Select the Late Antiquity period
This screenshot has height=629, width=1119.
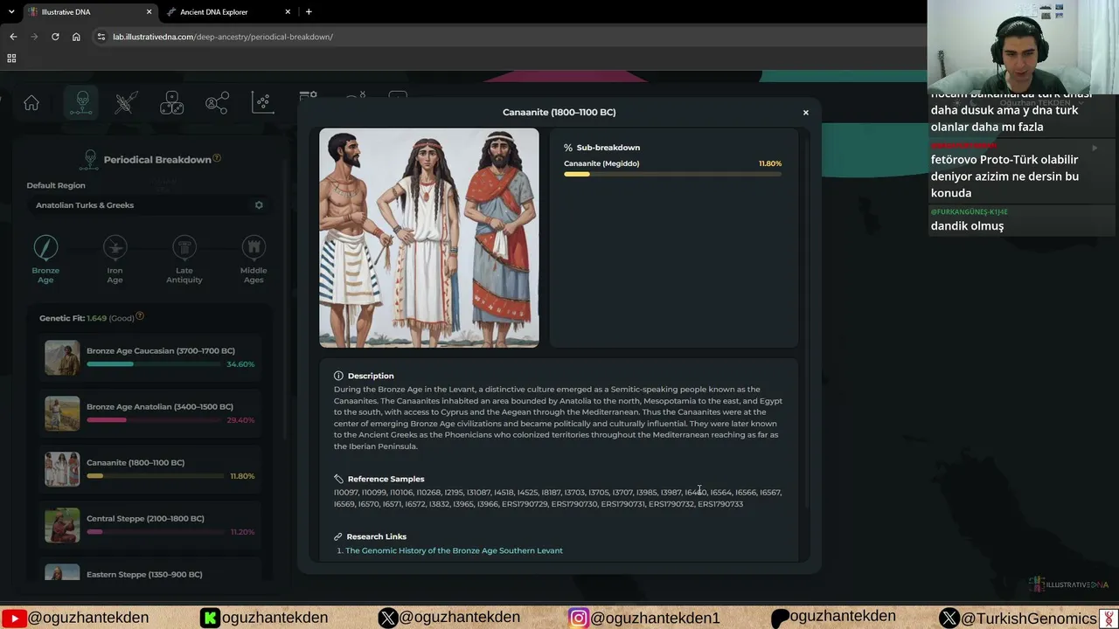click(x=184, y=259)
